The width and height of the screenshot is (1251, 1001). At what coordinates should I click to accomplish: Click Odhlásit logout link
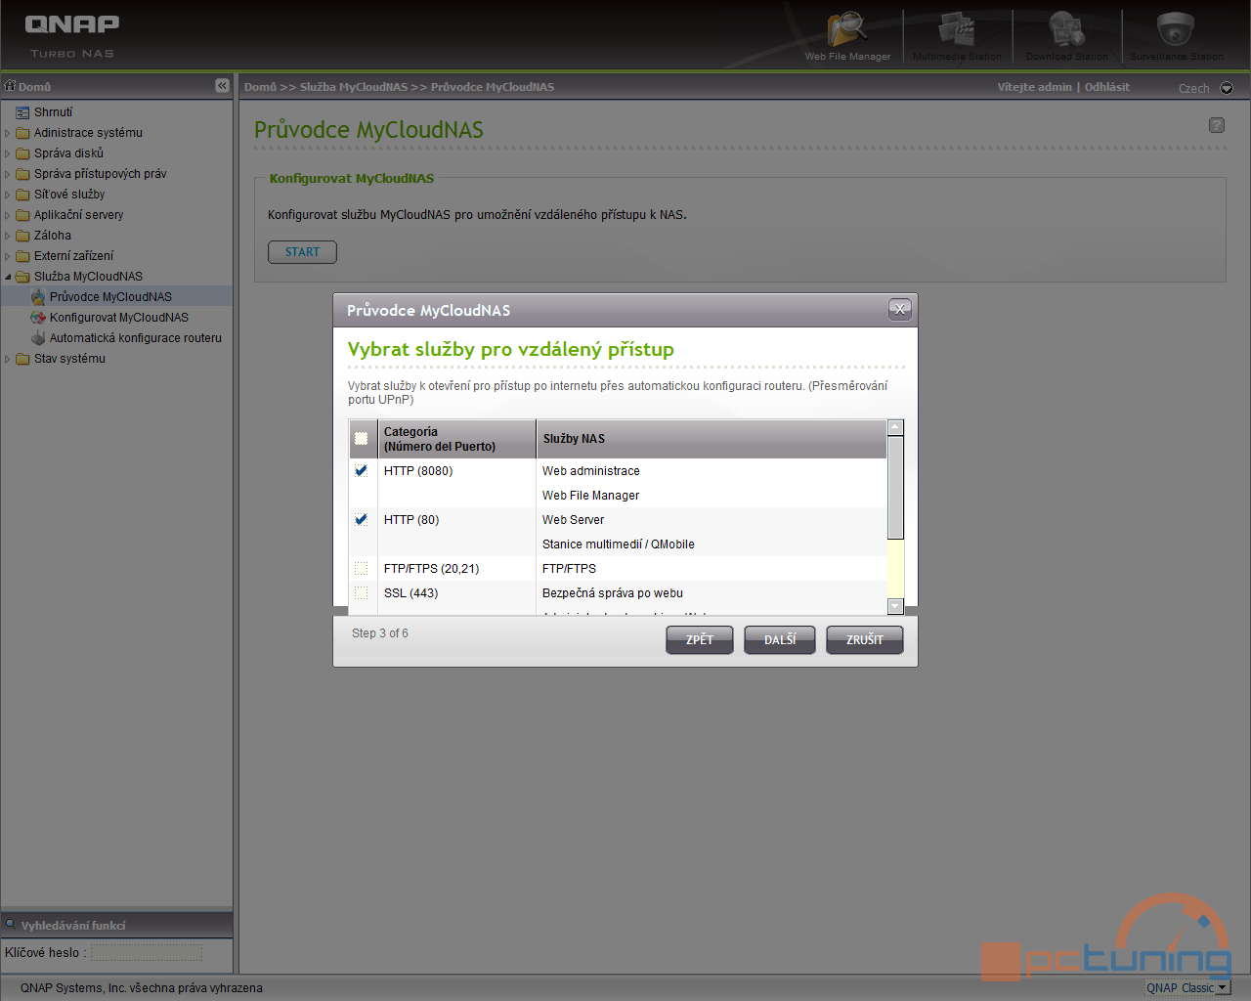(x=1106, y=87)
